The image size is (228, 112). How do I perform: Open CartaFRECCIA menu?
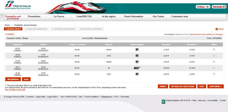(84, 17)
